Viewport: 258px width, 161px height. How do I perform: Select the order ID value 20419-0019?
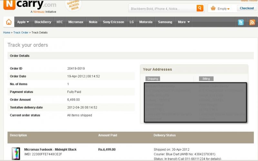click(76, 68)
